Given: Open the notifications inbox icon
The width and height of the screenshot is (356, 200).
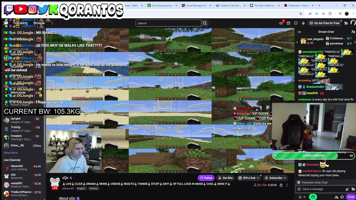Looking at the screenshot, I should coord(288,23).
